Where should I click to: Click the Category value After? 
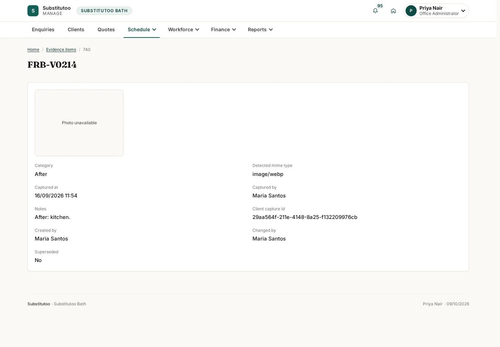[41, 174]
